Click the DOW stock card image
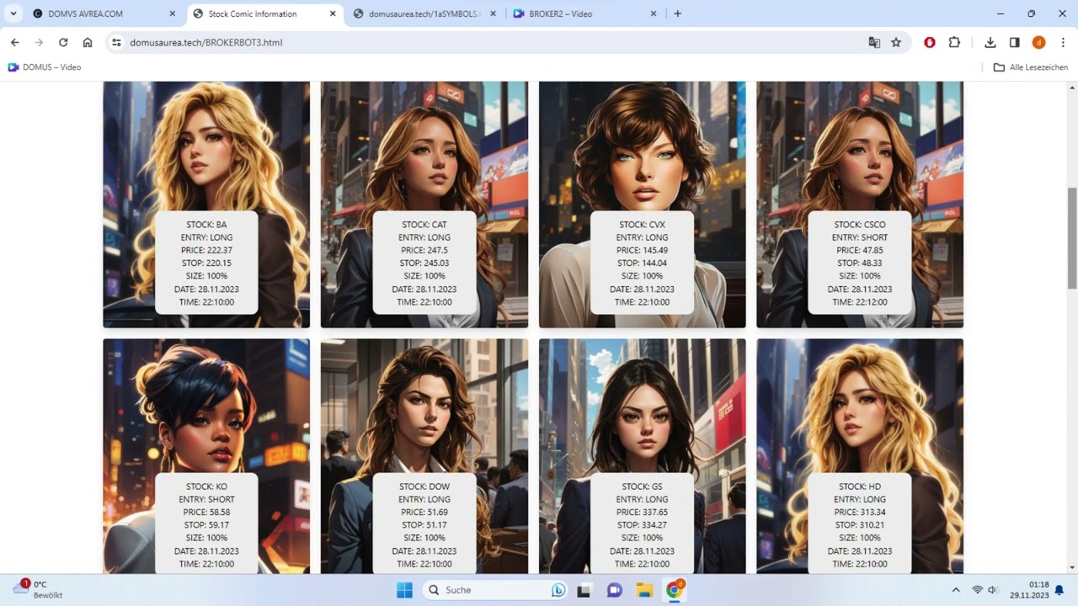 coord(424,456)
